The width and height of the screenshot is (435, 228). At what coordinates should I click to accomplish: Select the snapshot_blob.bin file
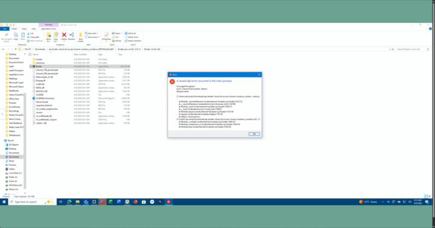coord(44,106)
